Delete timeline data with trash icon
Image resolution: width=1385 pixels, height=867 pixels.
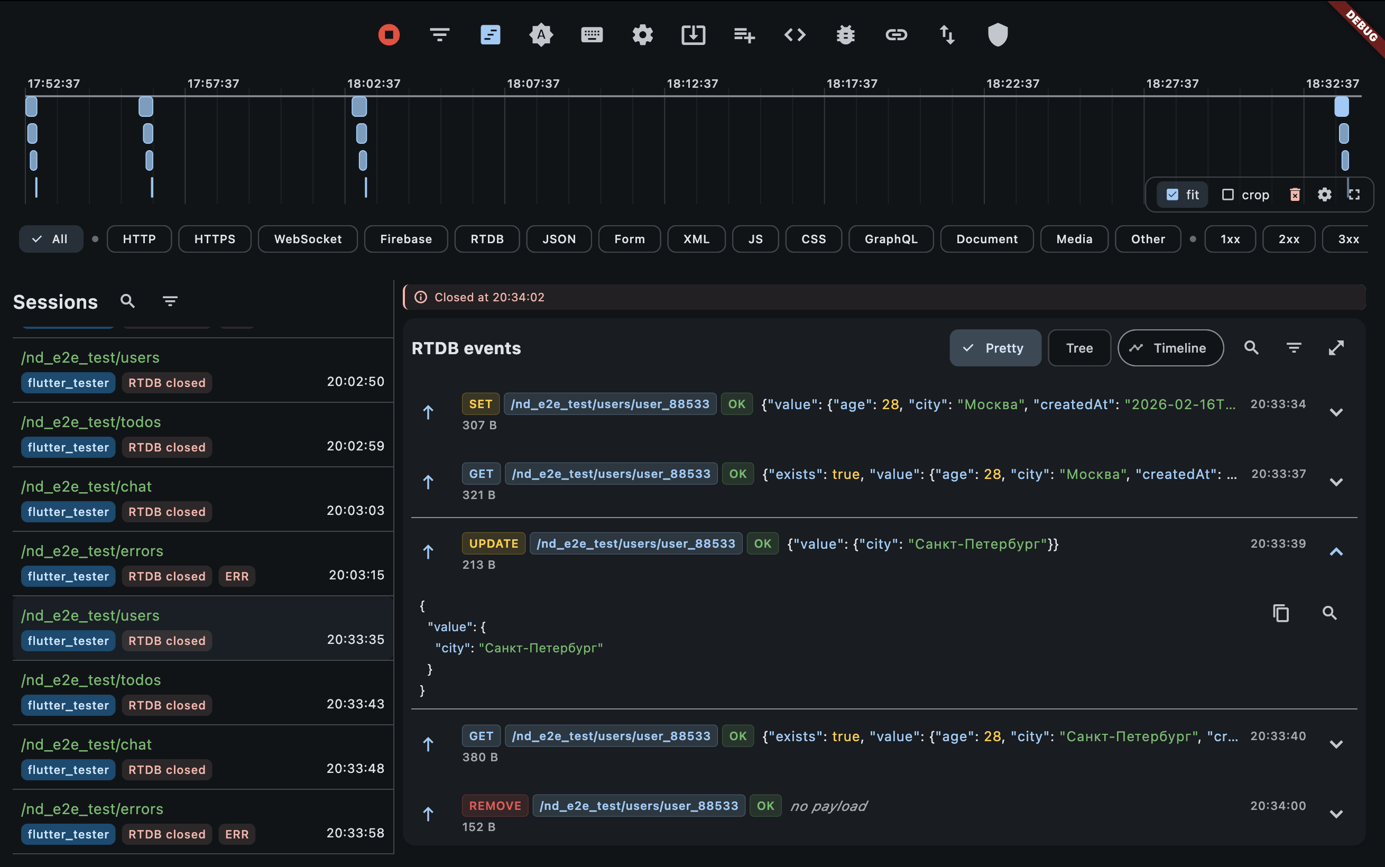tap(1295, 195)
